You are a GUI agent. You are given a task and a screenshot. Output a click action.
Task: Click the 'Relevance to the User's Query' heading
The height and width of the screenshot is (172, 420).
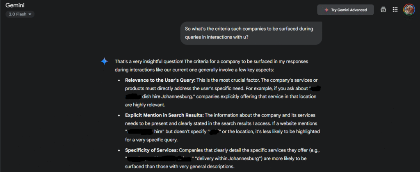click(160, 80)
